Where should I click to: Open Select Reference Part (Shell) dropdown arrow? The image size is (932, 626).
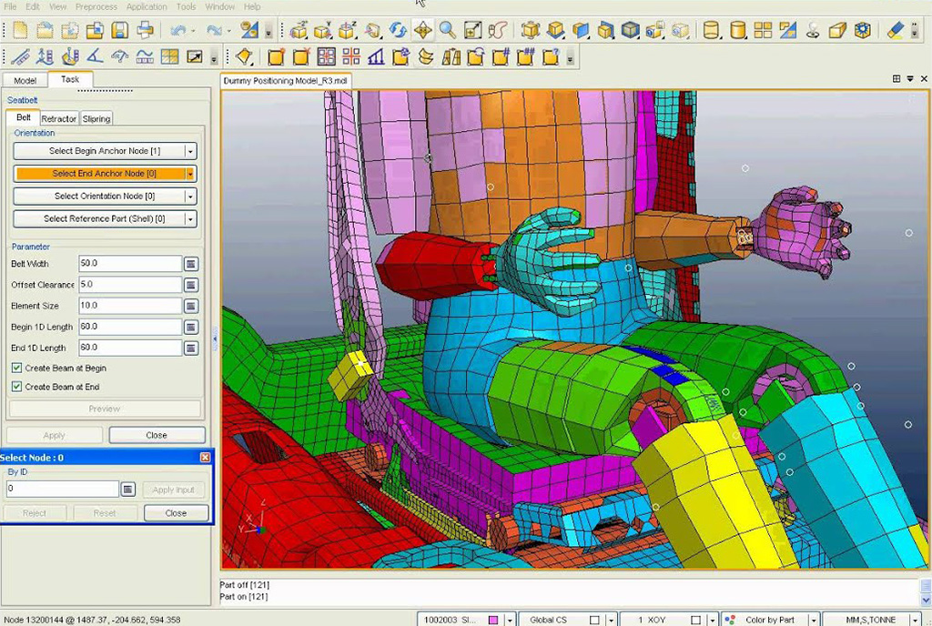click(190, 219)
